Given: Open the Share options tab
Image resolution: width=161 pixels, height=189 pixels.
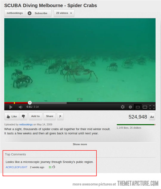Looking at the screenshot, I should coord(49,116).
